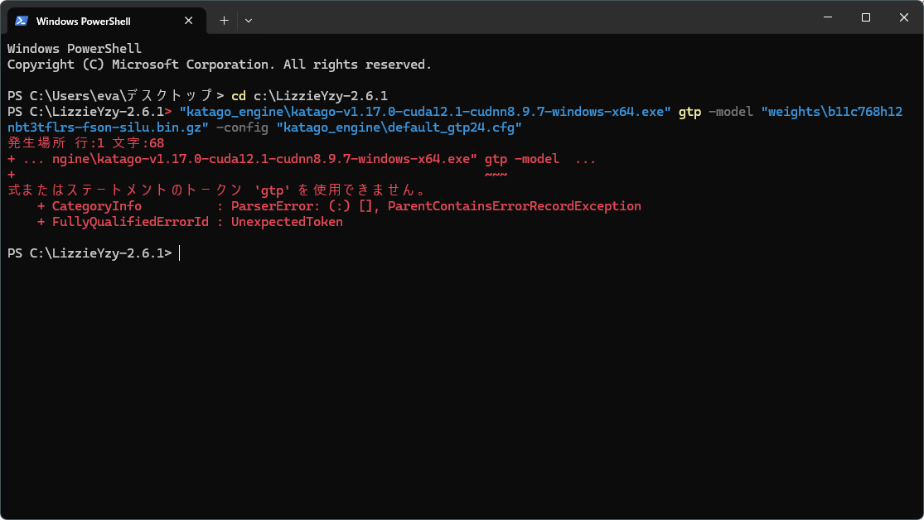Image resolution: width=924 pixels, height=520 pixels.
Task: Close the terminal window
Action: click(903, 17)
